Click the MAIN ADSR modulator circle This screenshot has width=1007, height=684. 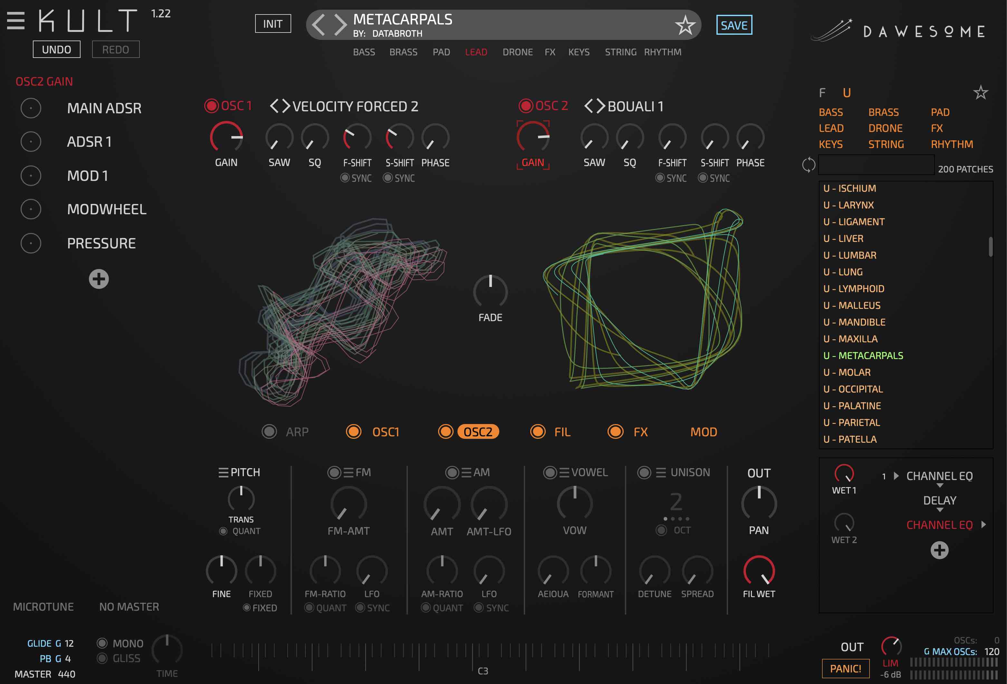pos(31,108)
